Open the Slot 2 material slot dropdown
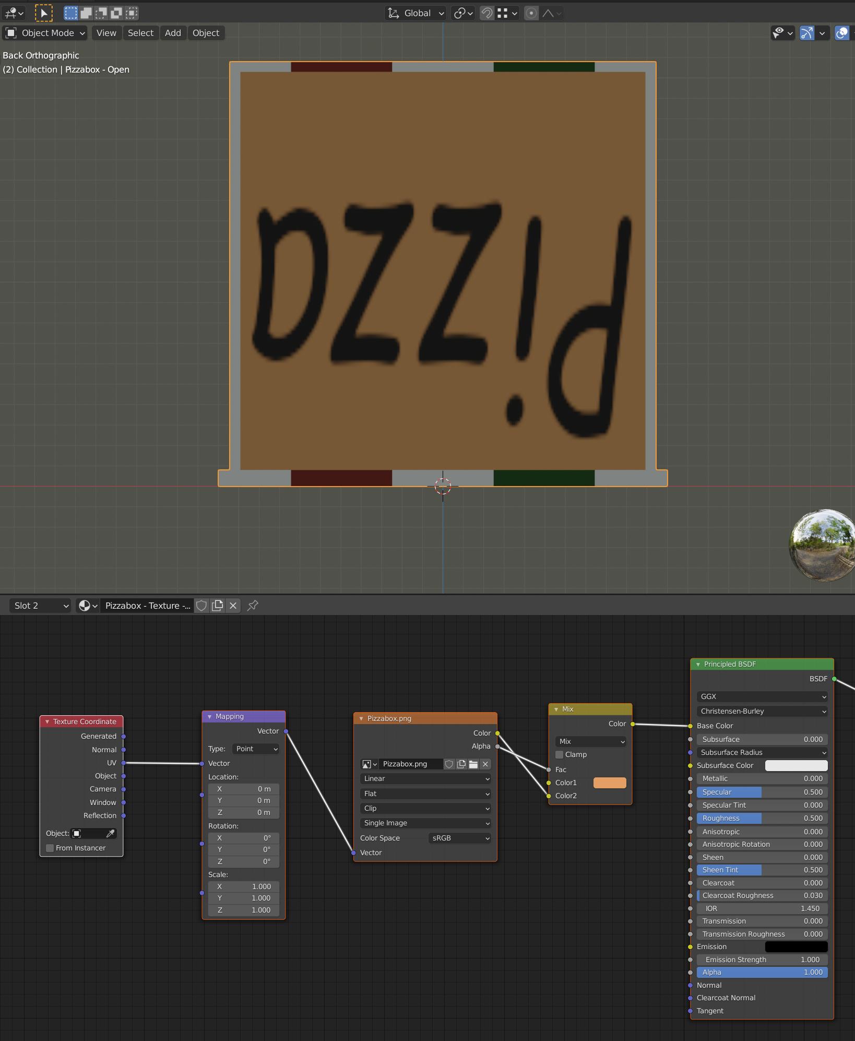The width and height of the screenshot is (855, 1041). point(40,606)
